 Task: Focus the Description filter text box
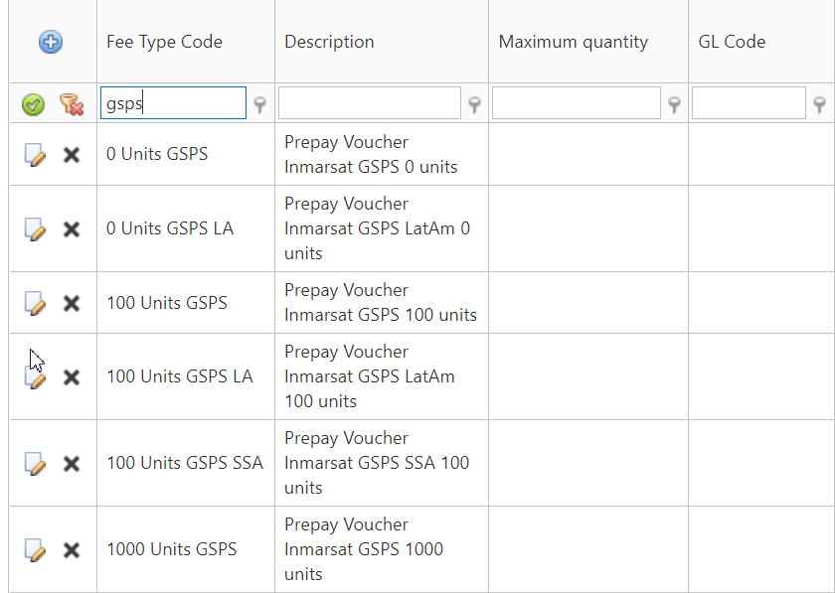pyautogui.click(x=369, y=103)
